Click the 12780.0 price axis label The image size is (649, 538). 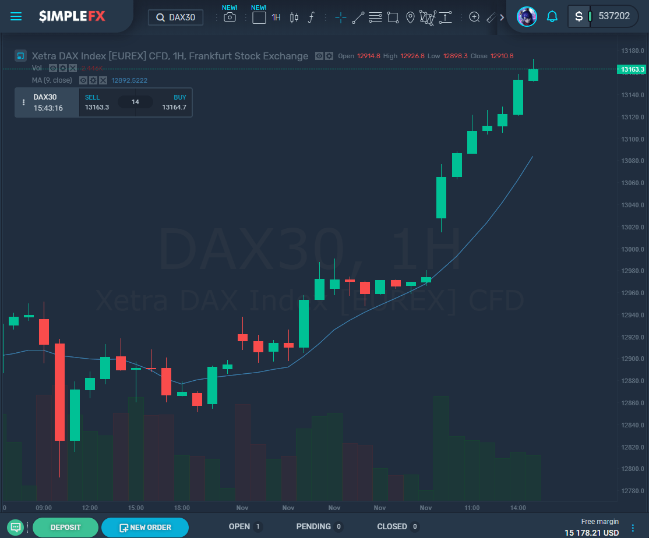pyautogui.click(x=633, y=491)
